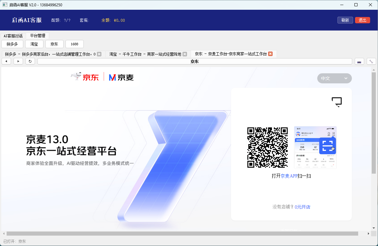The width and height of the screenshot is (378, 246).
Task: Open the 中文 language dropdown
Action: (334, 78)
